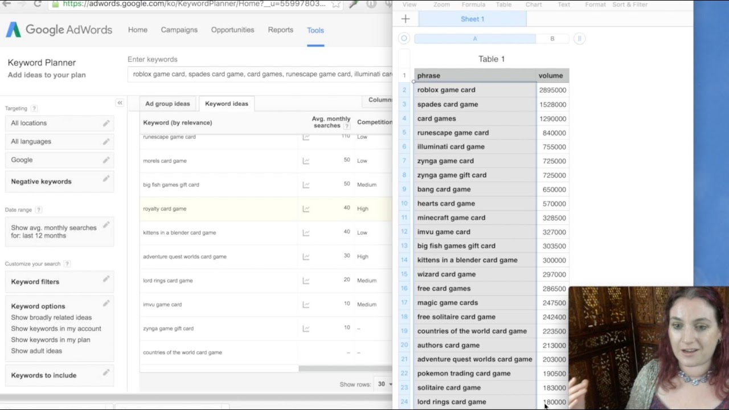Screen dimensions: 729x410
Task: Open the Columns dropdown
Action: tap(378, 100)
